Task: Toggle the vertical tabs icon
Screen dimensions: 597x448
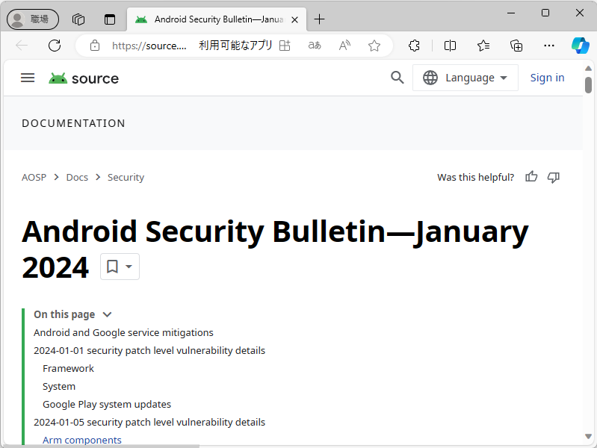Action: (110, 19)
